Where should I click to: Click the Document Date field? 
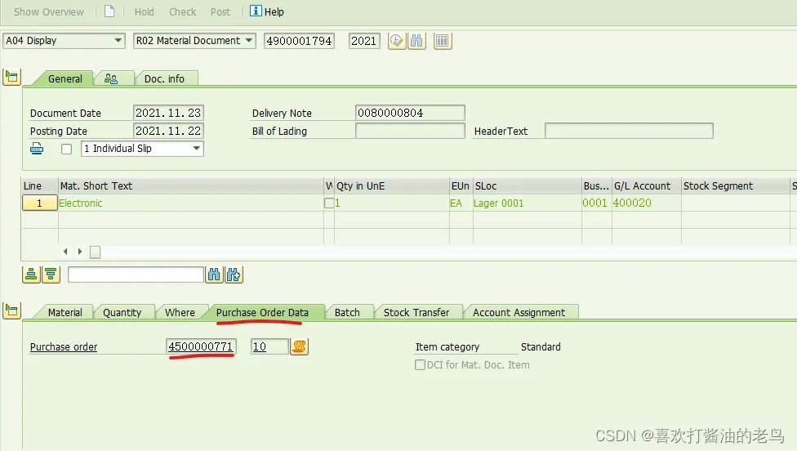[x=168, y=113]
